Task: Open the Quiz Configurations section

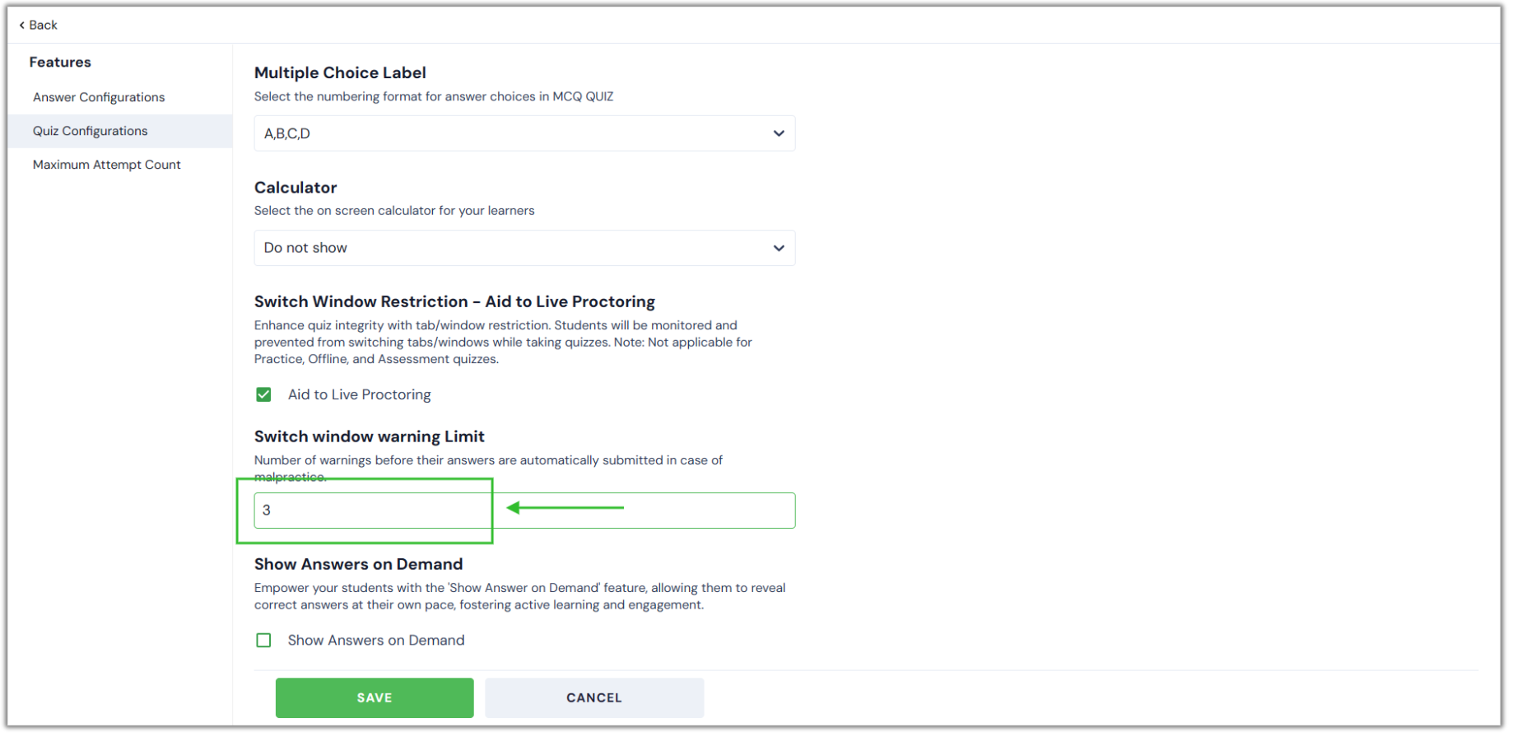Action: point(91,130)
